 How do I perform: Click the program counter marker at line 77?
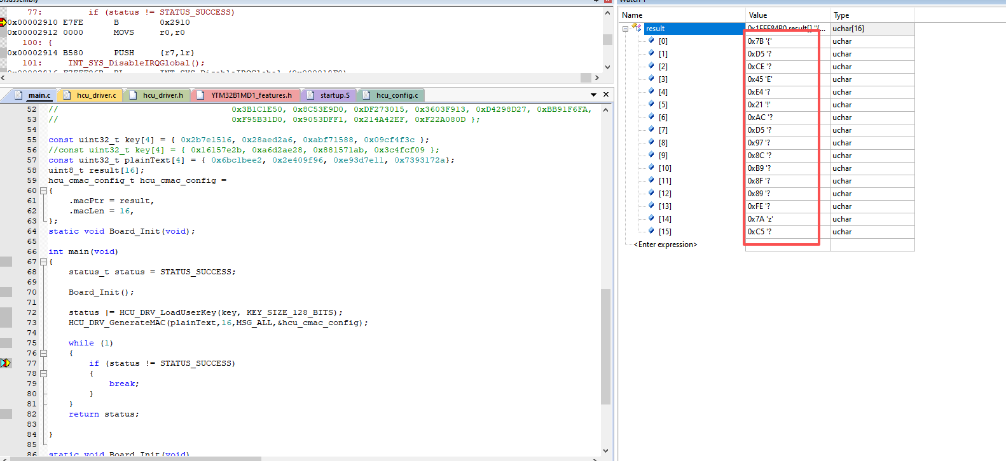[6, 363]
